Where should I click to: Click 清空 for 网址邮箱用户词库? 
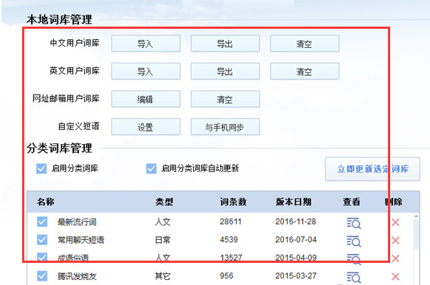pyautogui.click(x=225, y=99)
